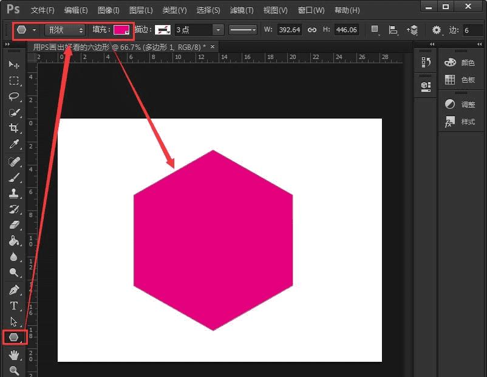487x377 pixels.
Task: Select the Eyedropper tool
Action: pos(14,144)
